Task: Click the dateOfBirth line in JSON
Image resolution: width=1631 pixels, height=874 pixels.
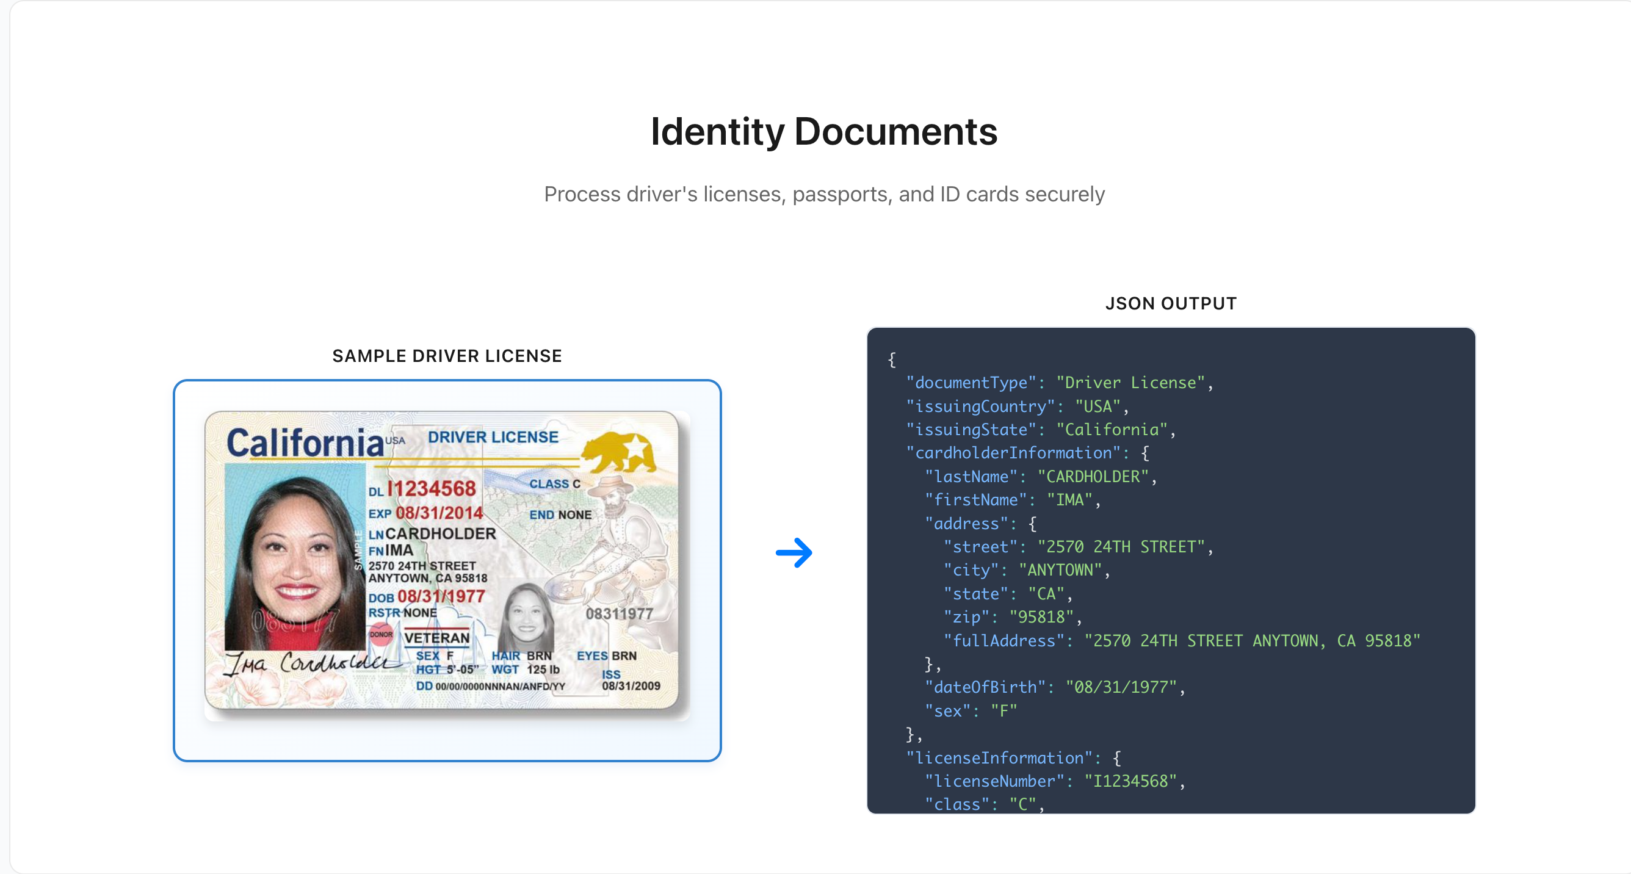Action: pos(1054,687)
